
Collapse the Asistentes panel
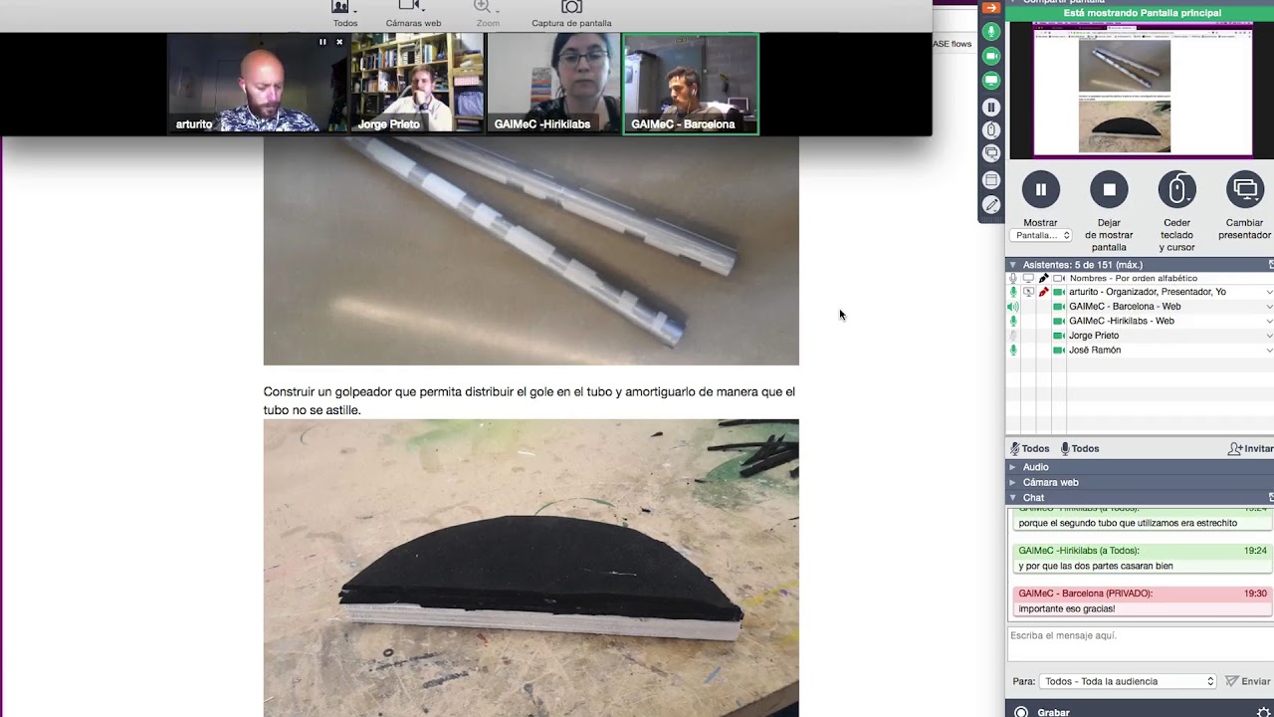coord(1013,265)
